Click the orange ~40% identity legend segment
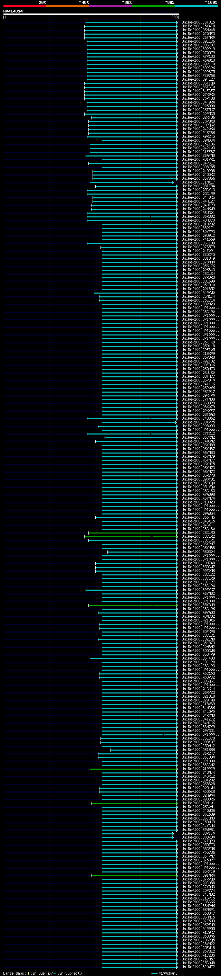 [x=68, y=6]
